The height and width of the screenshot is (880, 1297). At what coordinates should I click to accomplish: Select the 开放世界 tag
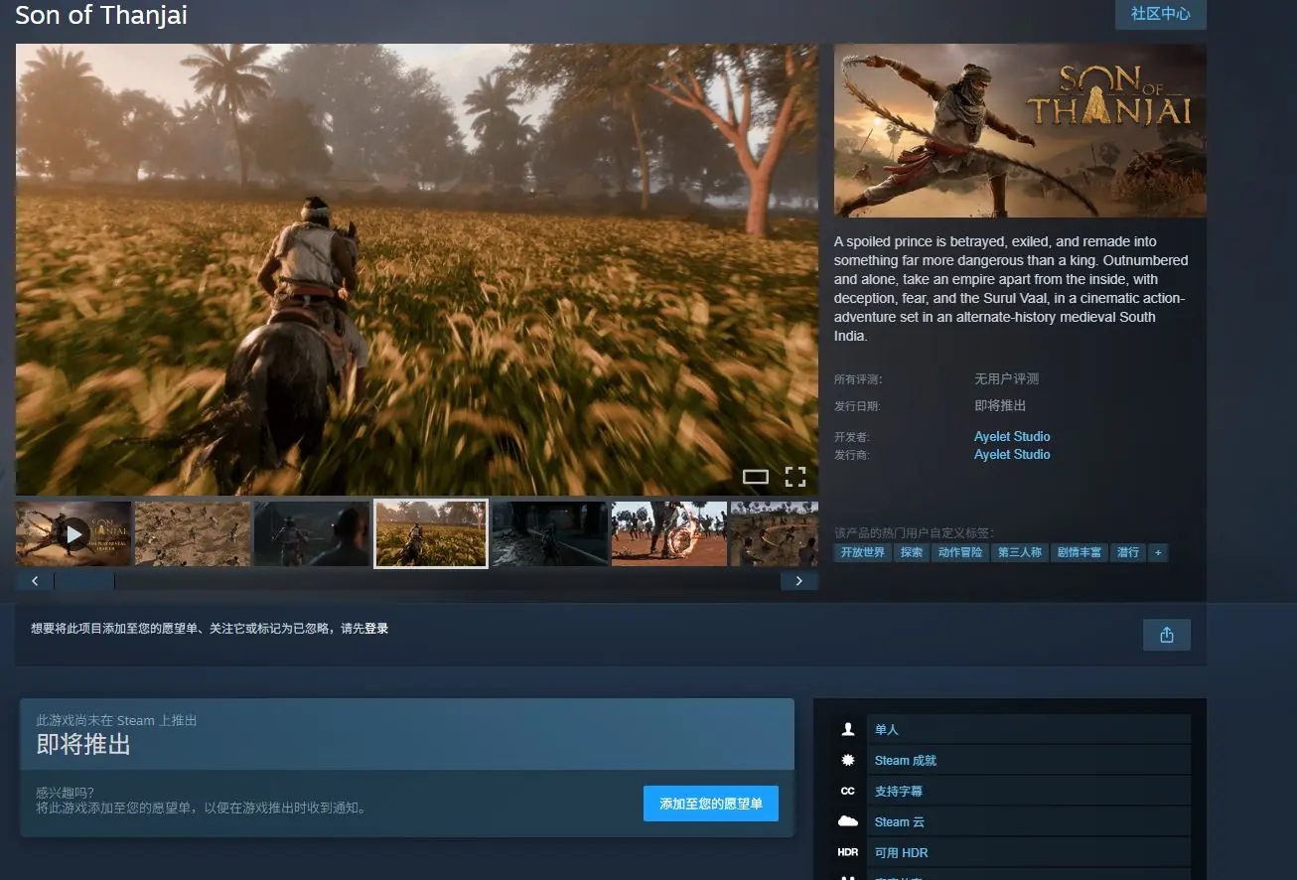tap(862, 552)
